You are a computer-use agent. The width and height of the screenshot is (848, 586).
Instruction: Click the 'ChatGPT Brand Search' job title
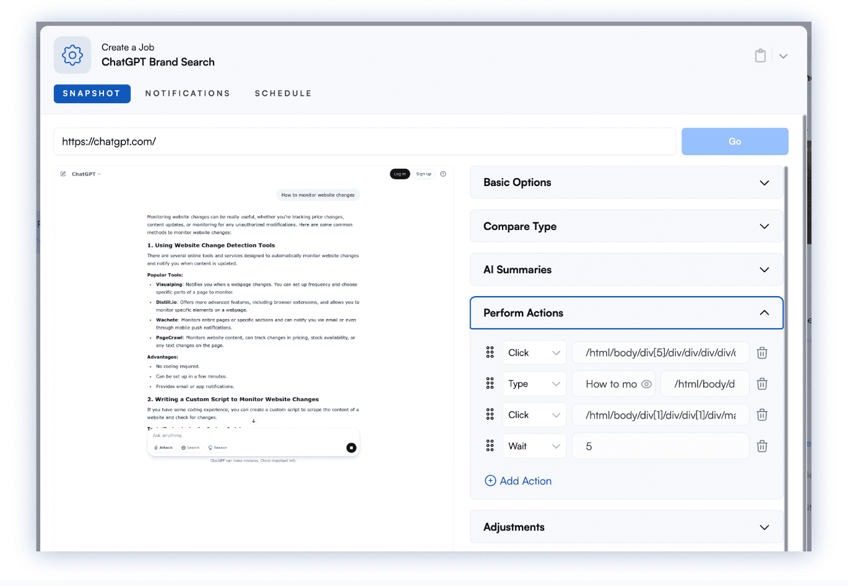tap(158, 62)
